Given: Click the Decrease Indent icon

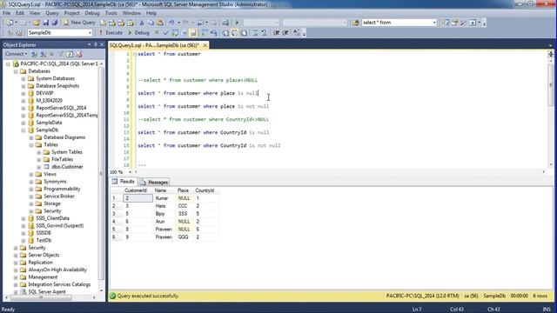Looking at the screenshot, I should [277, 33].
